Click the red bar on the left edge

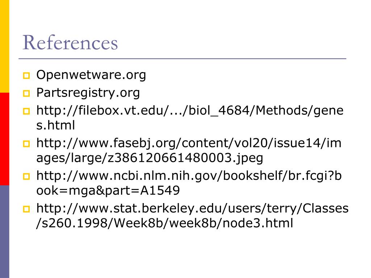click(x=4, y=139)
